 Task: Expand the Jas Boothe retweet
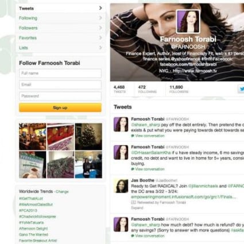[x=137, y=208]
